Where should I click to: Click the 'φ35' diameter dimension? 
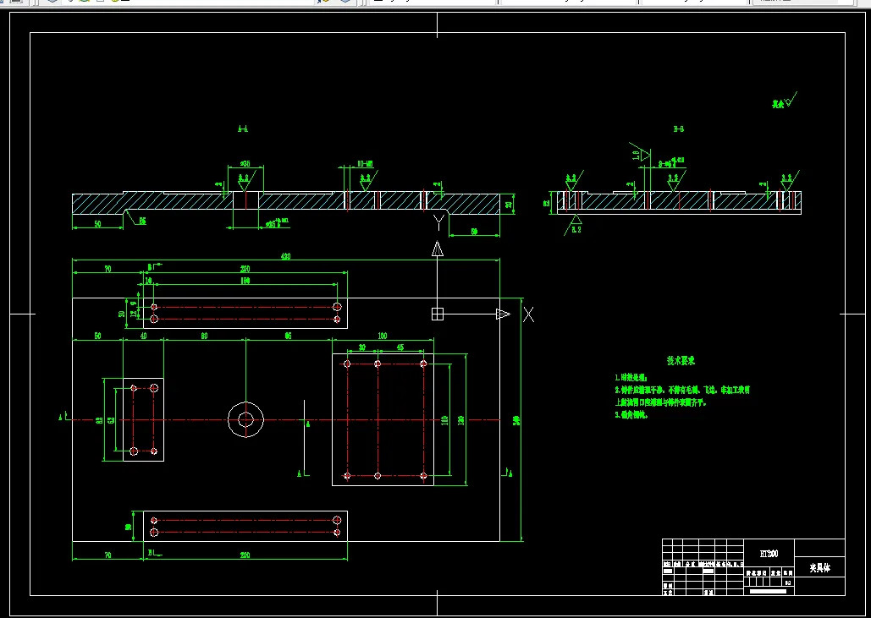pos(245,164)
